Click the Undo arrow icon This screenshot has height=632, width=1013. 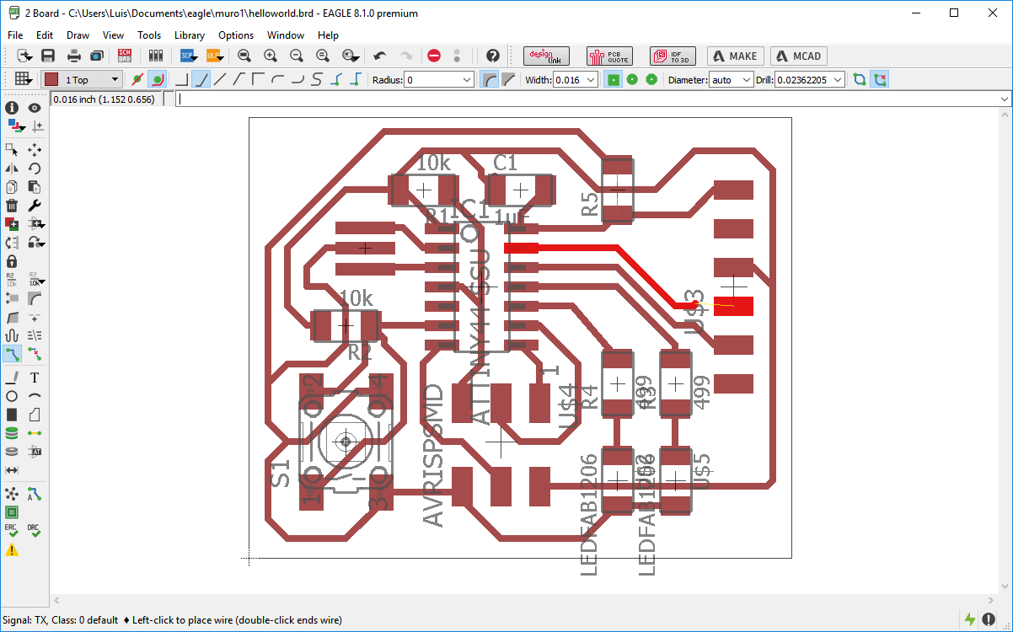click(380, 56)
